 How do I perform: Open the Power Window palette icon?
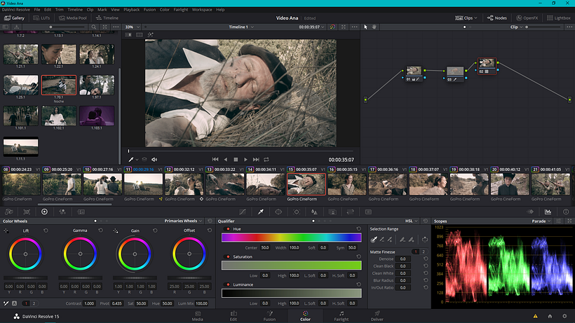tap(278, 212)
